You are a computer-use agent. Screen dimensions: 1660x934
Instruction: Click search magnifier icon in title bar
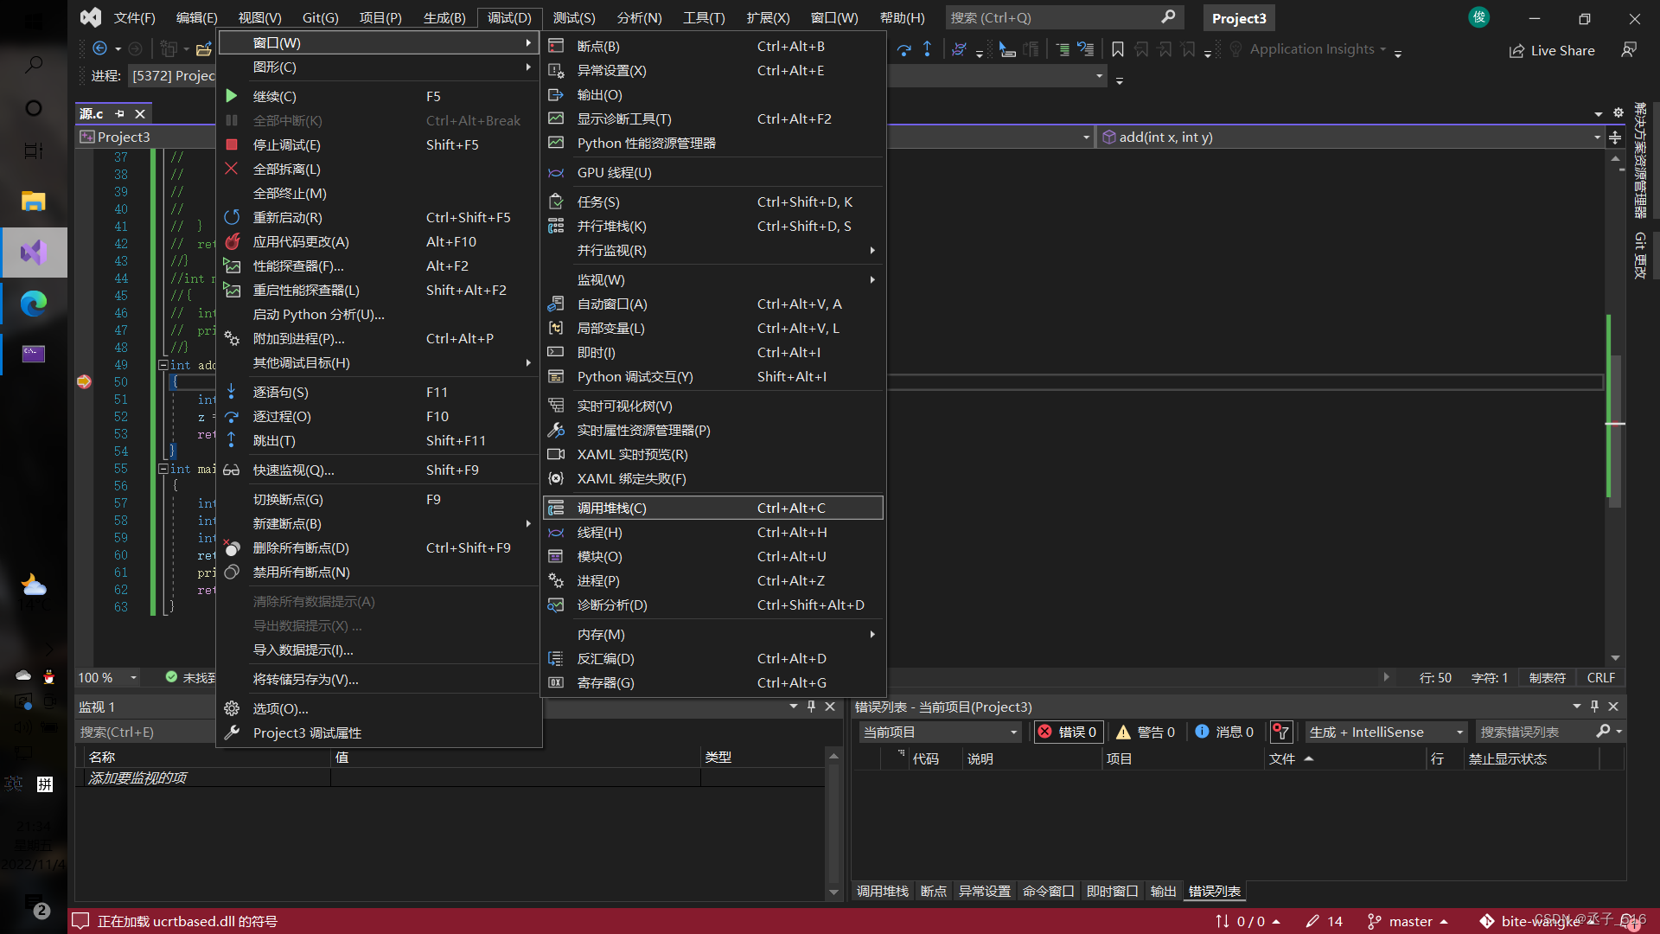point(1168,16)
